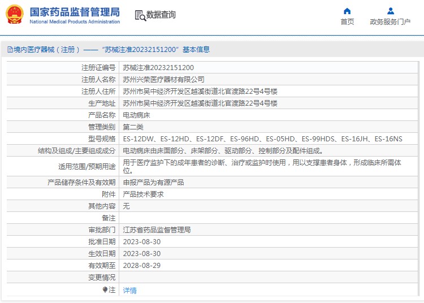The width and height of the screenshot is (424, 303).
Task: Click the 首页 home icon
Action: (347, 11)
